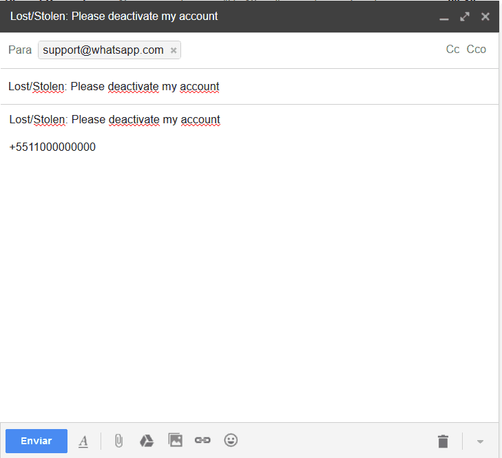
Task: Click the subject line field
Action: [x=250, y=87]
